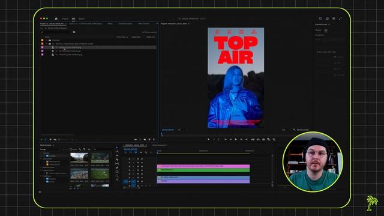Open the Program monitor zoom level dropdown
384x216 pixels.
pyautogui.click(x=182, y=130)
